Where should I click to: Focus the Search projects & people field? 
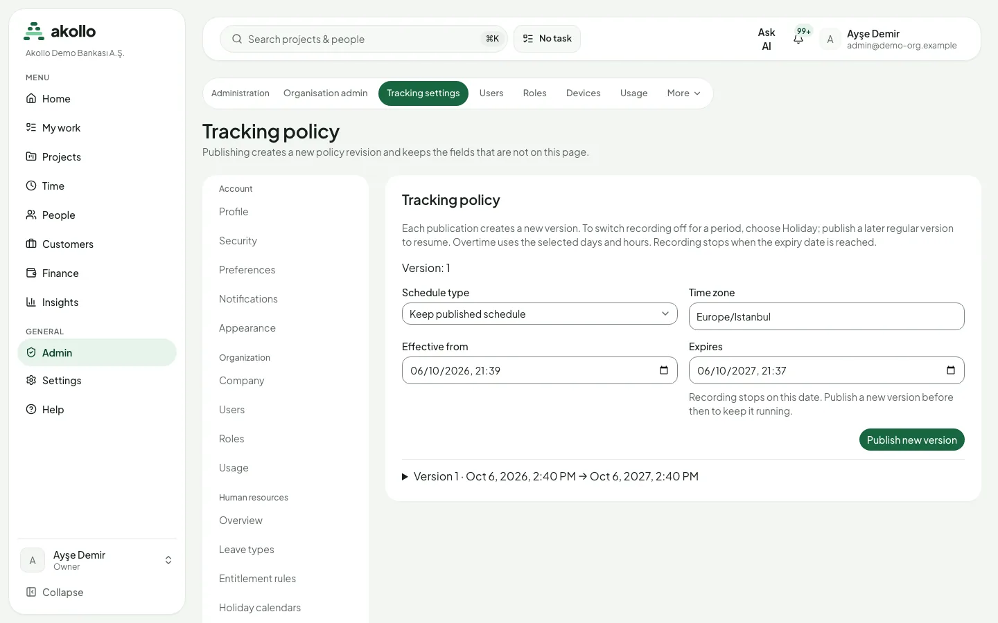point(364,39)
